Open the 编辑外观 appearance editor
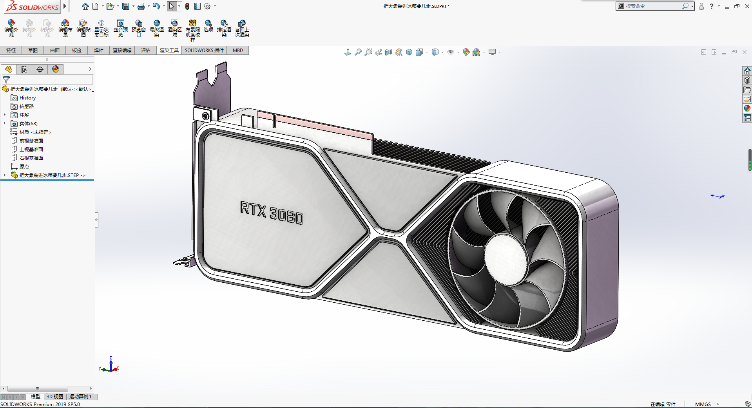The image size is (752, 408). 11,28
